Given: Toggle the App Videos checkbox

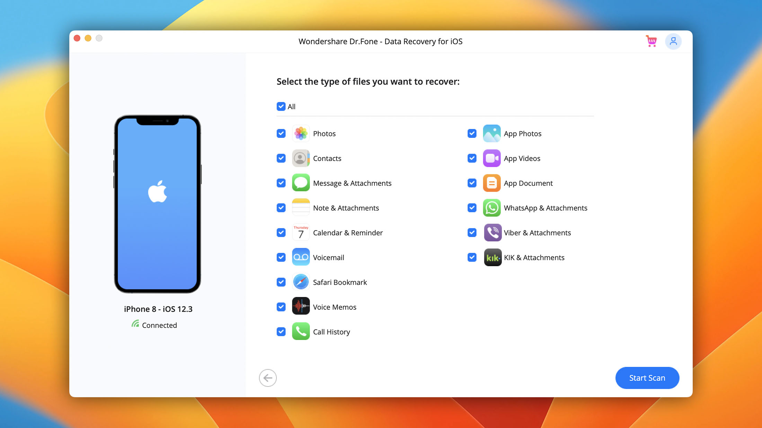Looking at the screenshot, I should [x=472, y=158].
